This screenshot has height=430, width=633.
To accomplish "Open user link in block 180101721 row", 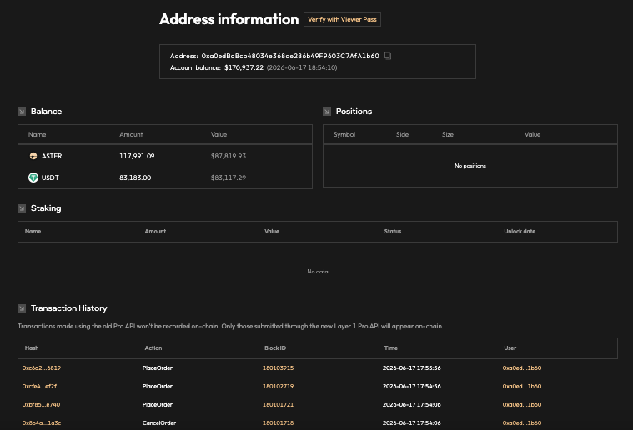I will coord(522,404).
